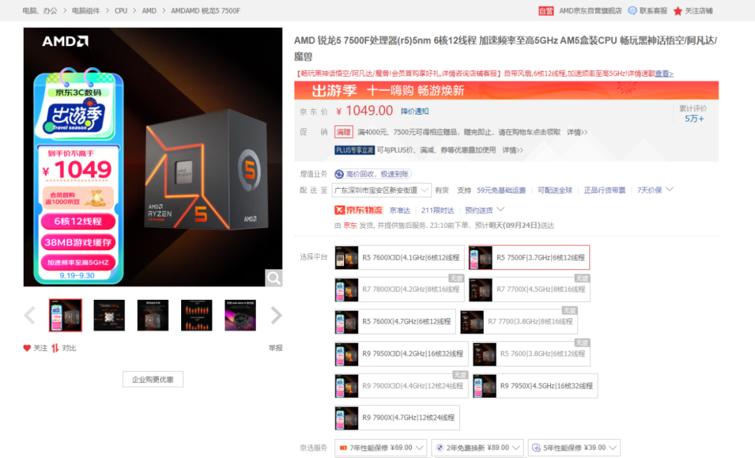Image resolution: width=755 pixels, height=458 pixels.
Task: Click 5万+ cumulative reviews count
Action: [694, 118]
